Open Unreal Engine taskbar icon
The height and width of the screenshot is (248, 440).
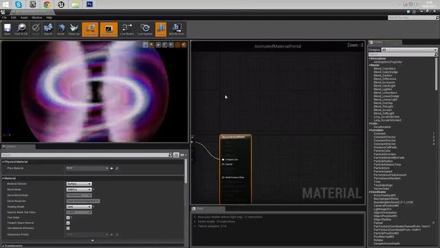[61, 4]
